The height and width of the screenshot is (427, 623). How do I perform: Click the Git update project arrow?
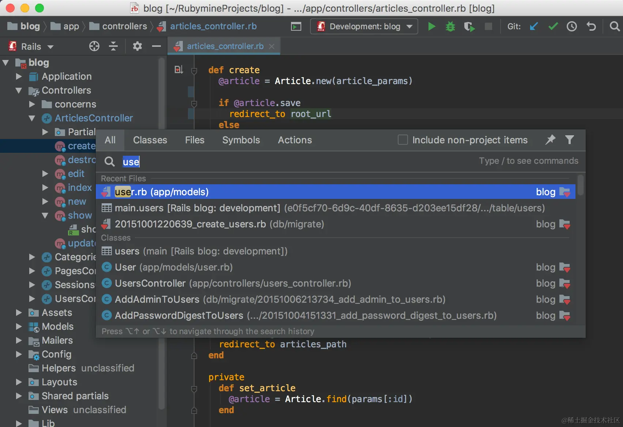pos(534,26)
